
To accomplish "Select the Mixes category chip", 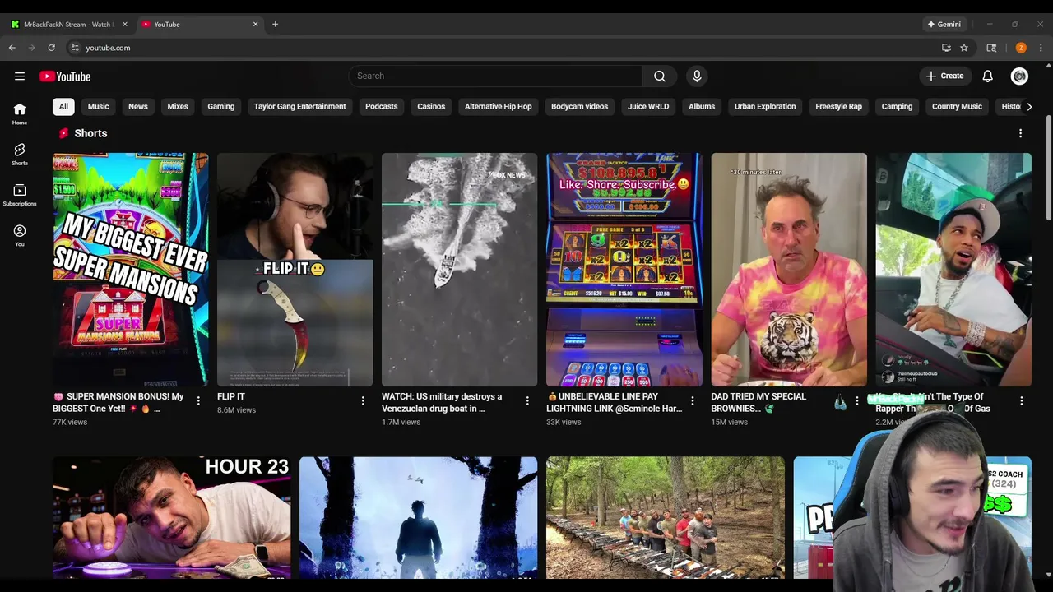I will (178, 106).
